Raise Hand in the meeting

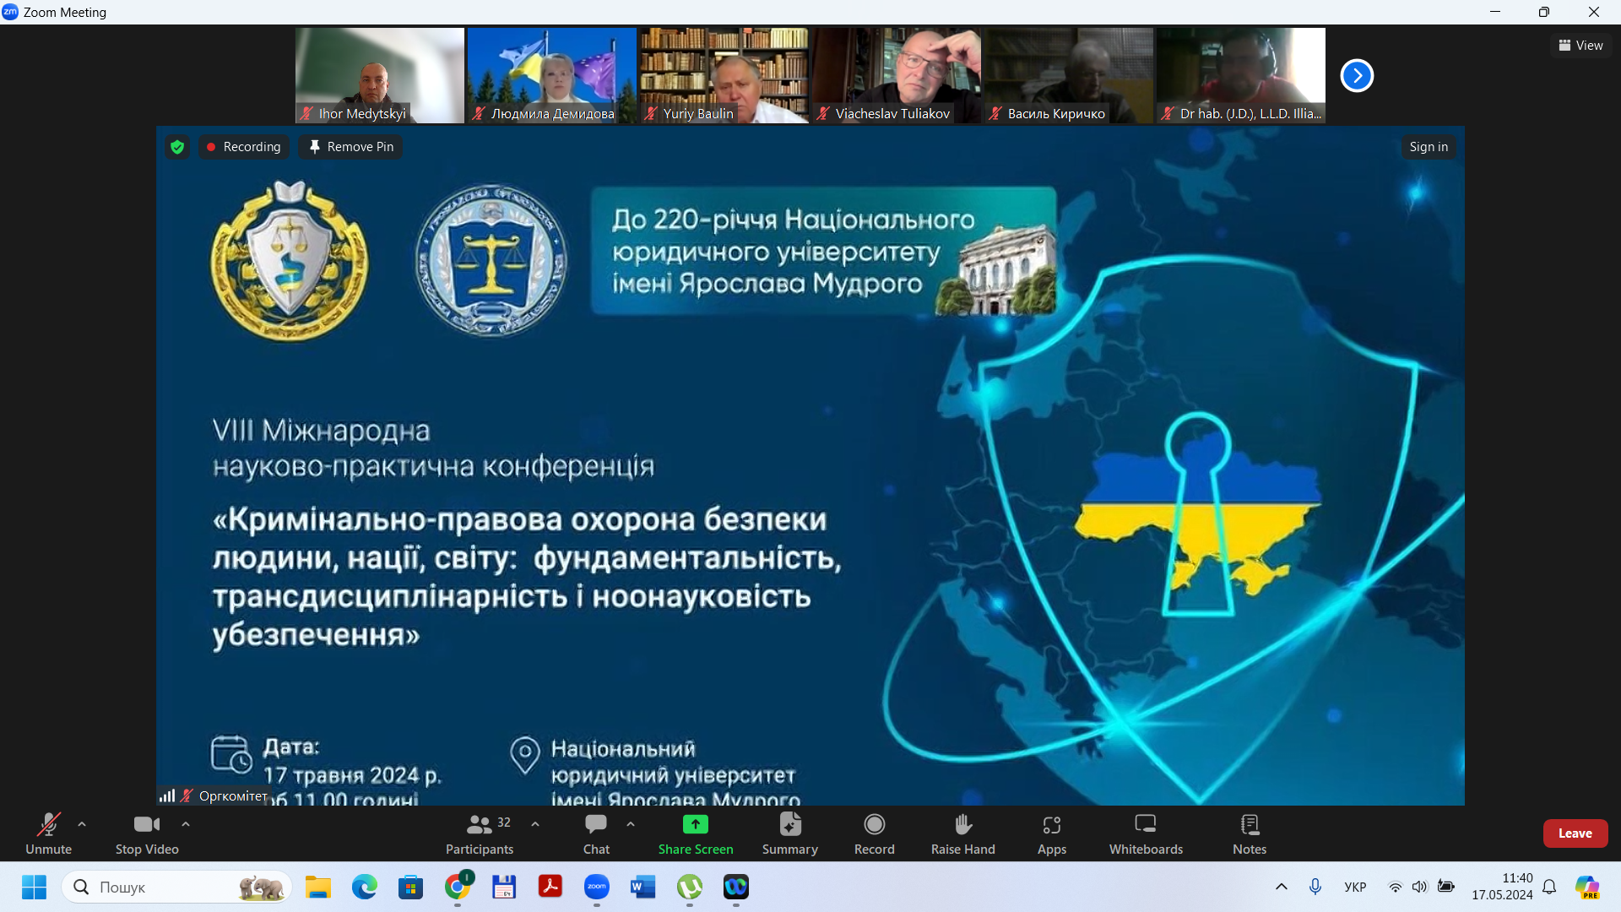coord(963,834)
